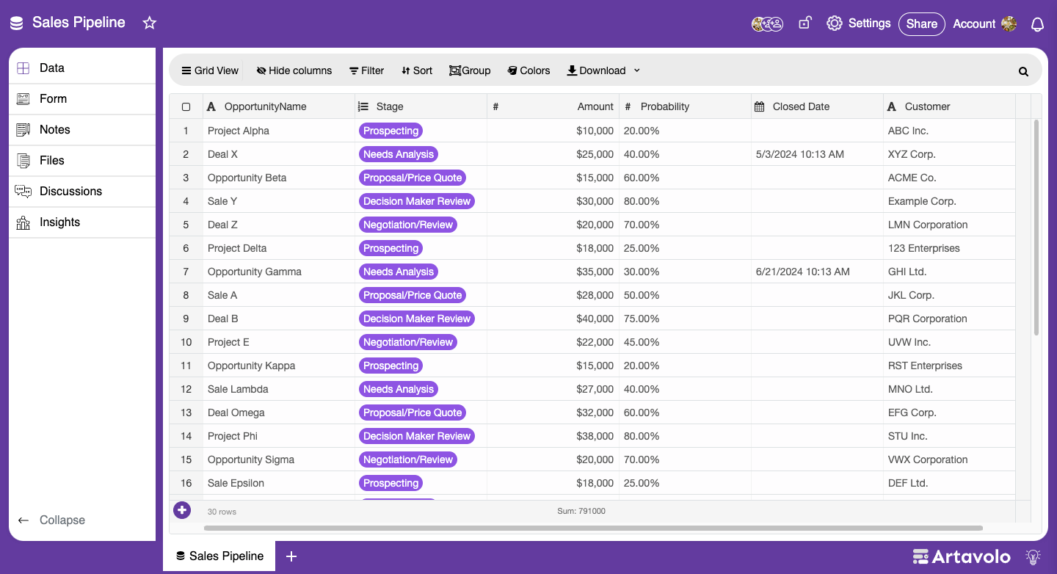Viewport: 1057px width, 574px height.
Task: Click the Share button
Action: coord(921,23)
